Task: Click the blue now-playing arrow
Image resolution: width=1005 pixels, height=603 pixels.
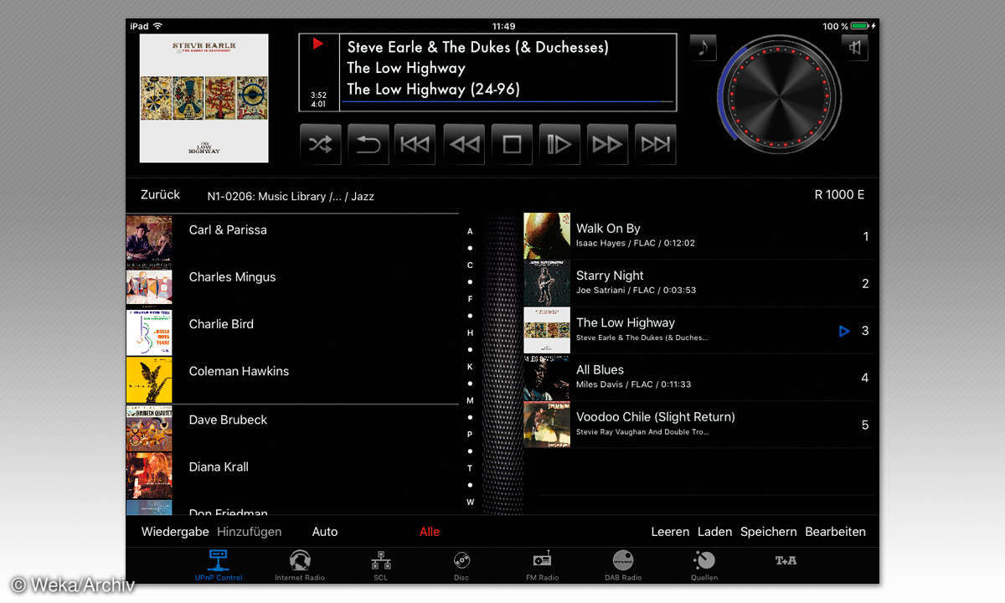Action: pyautogui.click(x=844, y=331)
